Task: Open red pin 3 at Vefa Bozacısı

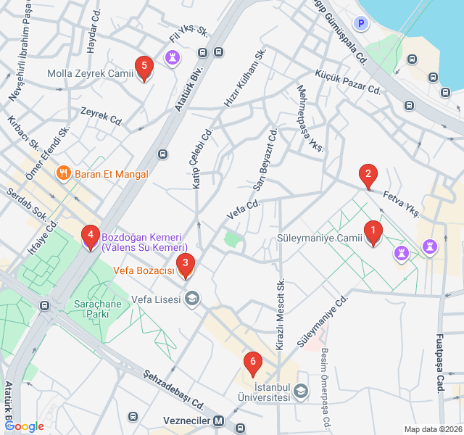Action: [x=186, y=266]
